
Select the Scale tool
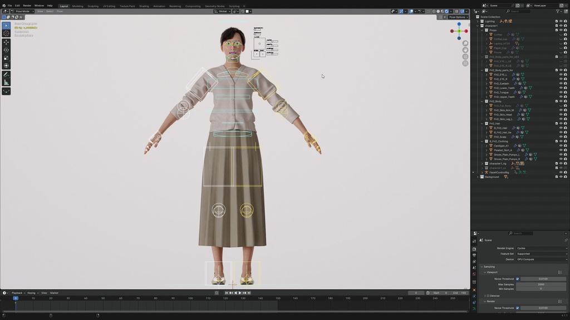point(6,57)
